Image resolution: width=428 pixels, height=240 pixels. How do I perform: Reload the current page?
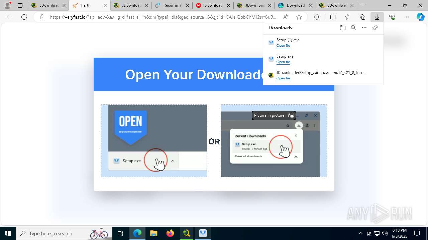click(24, 17)
